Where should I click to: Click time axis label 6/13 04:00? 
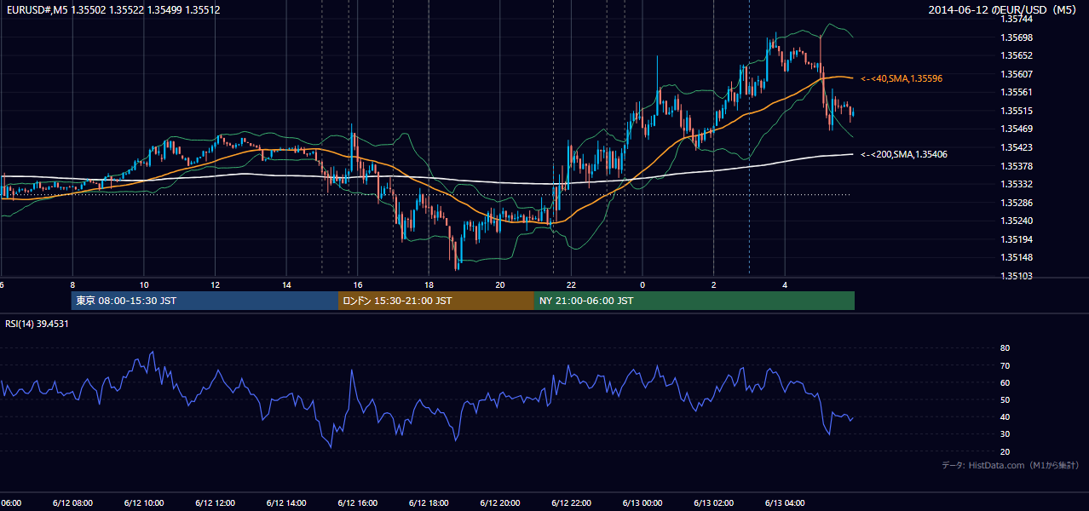click(x=785, y=503)
